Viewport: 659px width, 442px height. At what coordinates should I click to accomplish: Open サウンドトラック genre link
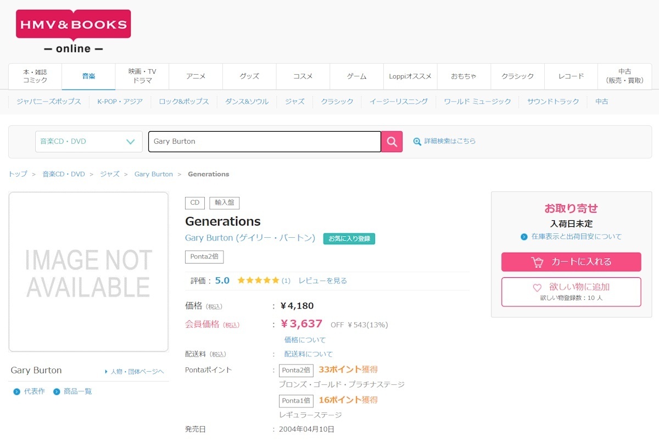tap(553, 102)
